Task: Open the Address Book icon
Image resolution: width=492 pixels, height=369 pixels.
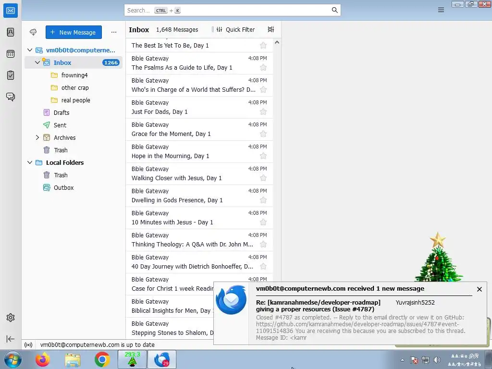Action: (x=11, y=32)
